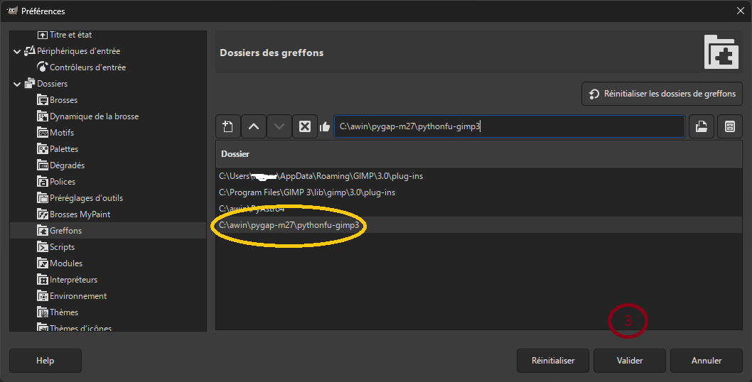Click the reset icon in Réinitialiser les dossiers button
Viewport: 752px width, 382px height.
click(593, 94)
